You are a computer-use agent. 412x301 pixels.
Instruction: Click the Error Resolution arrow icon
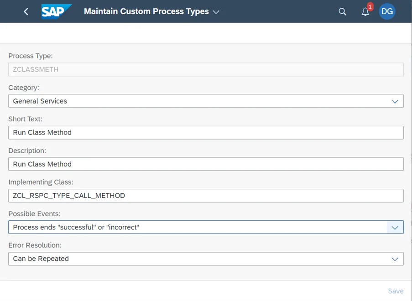click(395, 259)
